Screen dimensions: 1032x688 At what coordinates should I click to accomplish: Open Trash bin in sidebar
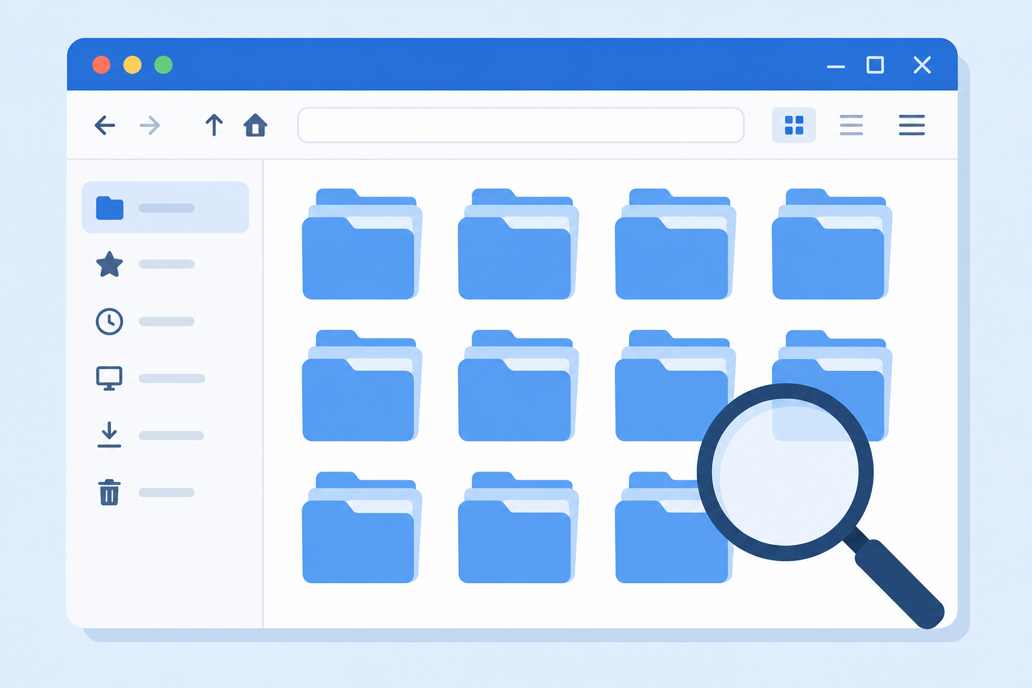coord(110,492)
